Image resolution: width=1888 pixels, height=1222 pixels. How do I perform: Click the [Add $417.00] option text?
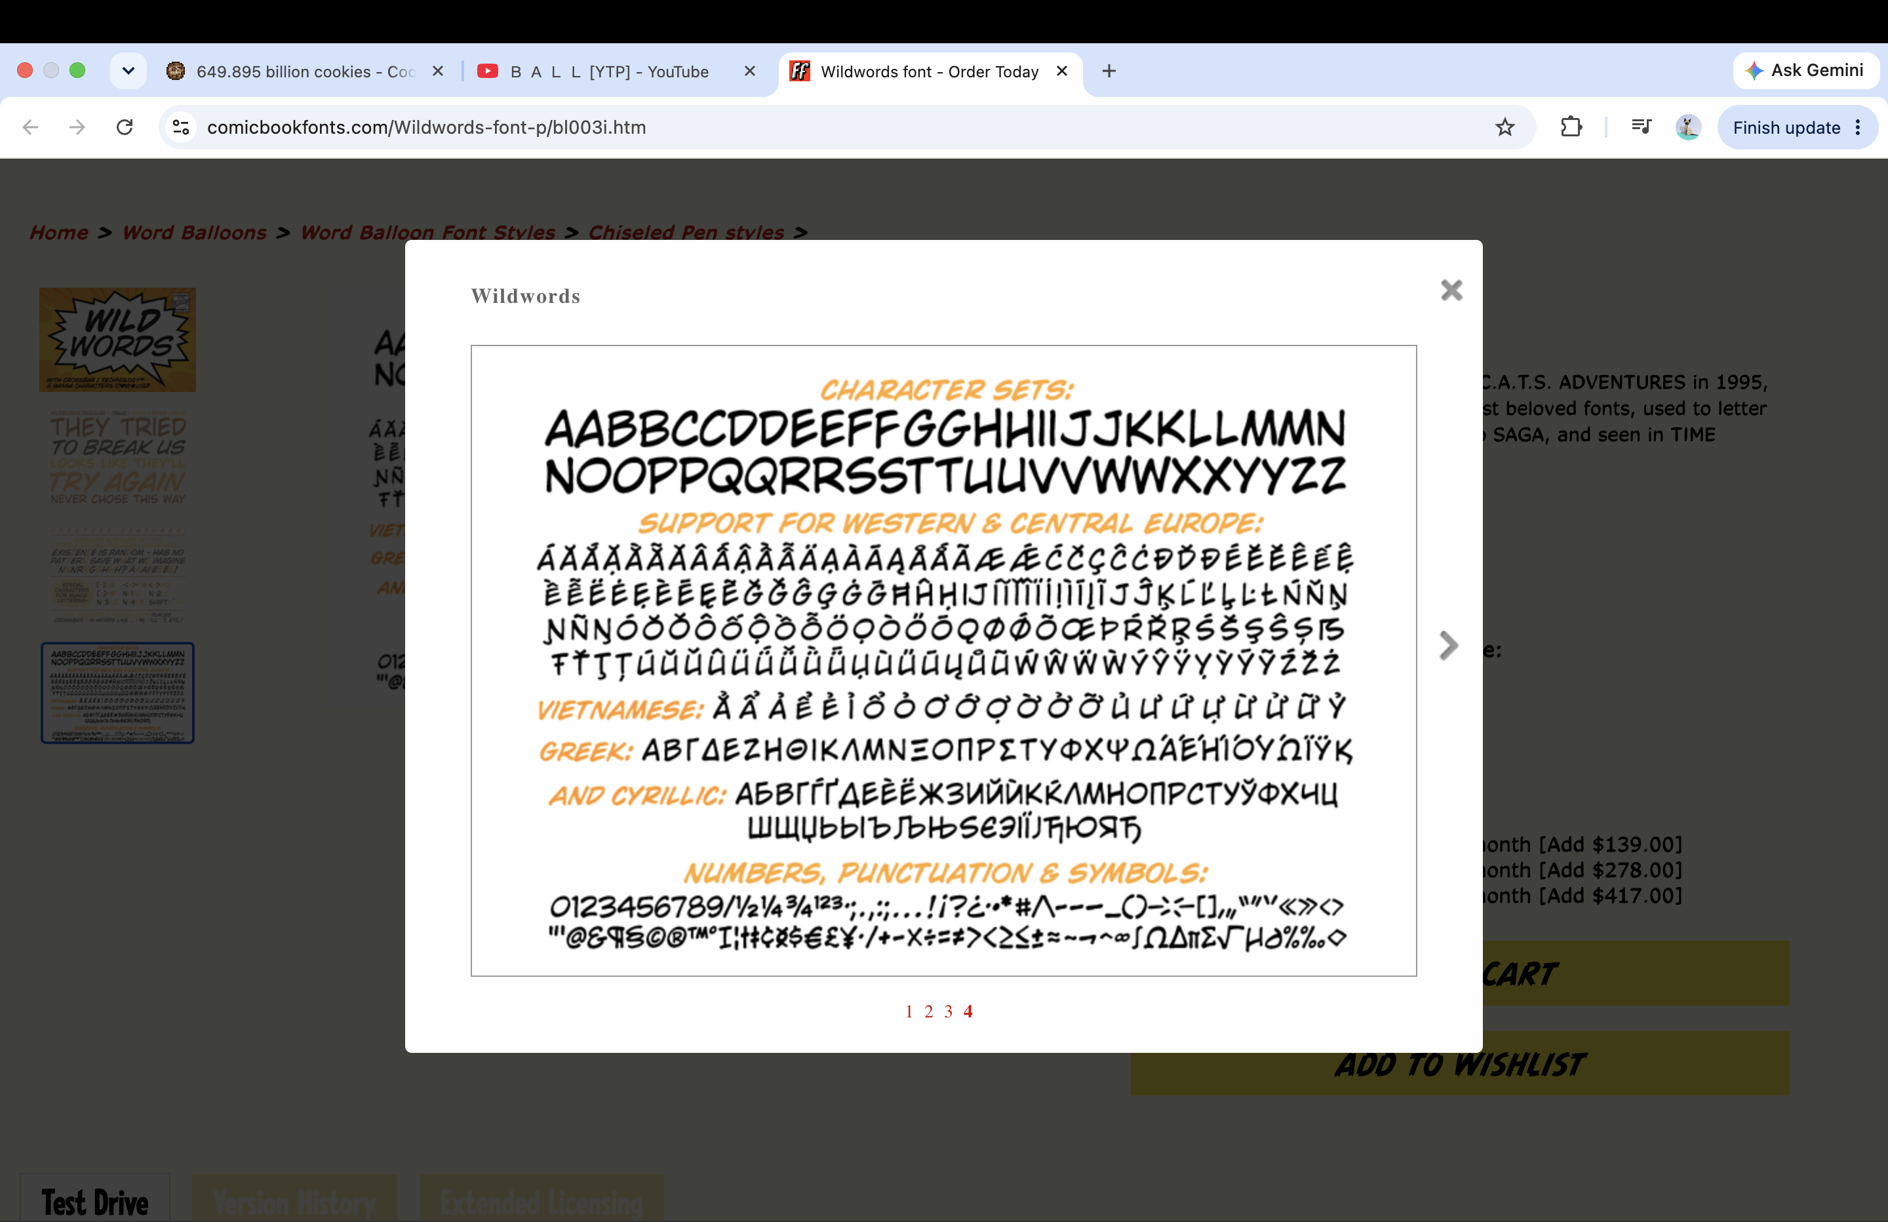coord(1609,895)
